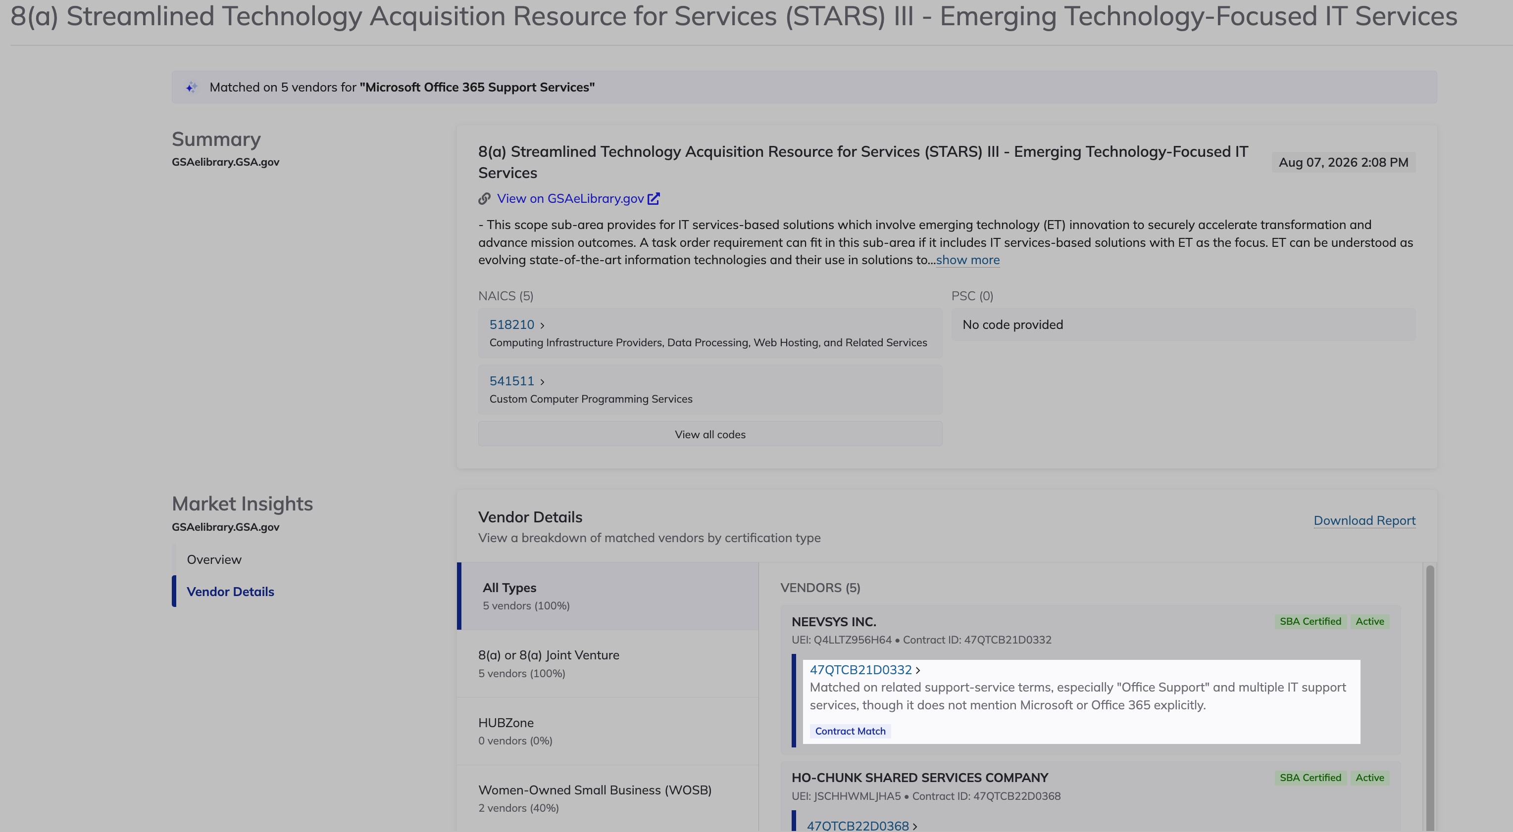Click the View all codes button

709,434
